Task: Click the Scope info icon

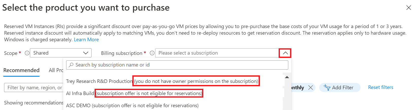Action: tap(27, 53)
